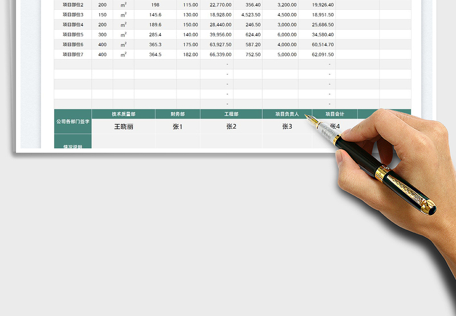
Task: Select the 项目部位7 cell
Action: (73, 55)
